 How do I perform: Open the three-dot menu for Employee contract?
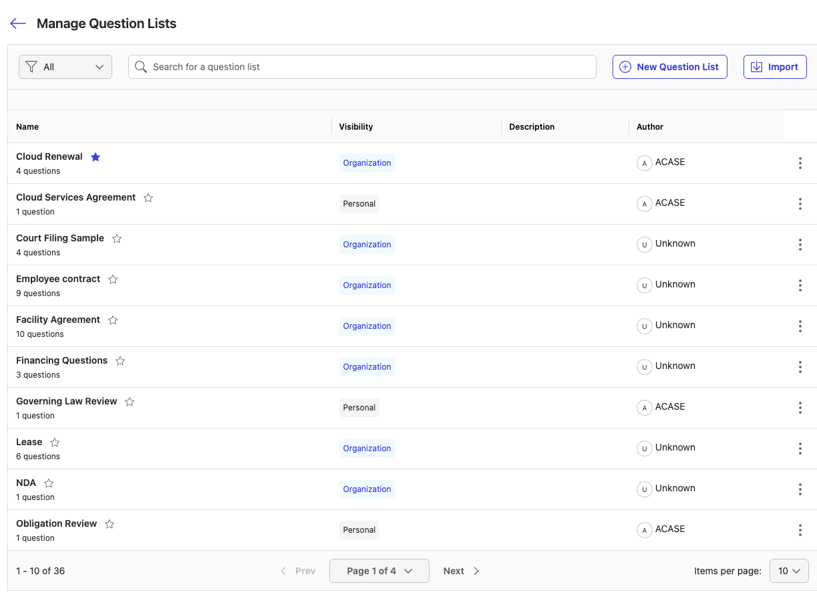click(800, 285)
